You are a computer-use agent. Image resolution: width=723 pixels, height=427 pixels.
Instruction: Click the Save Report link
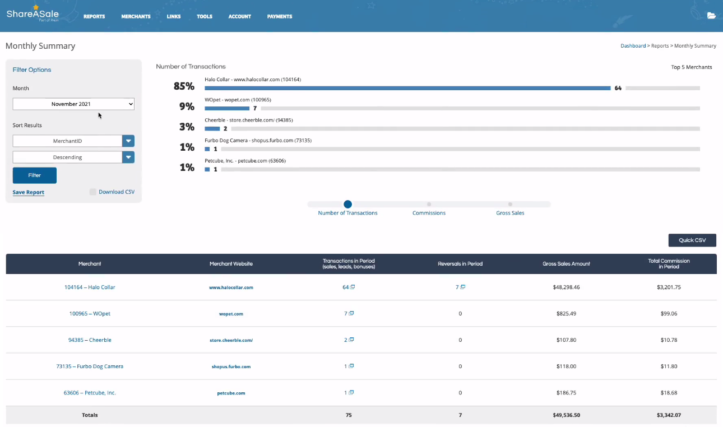pyautogui.click(x=29, y=192)
